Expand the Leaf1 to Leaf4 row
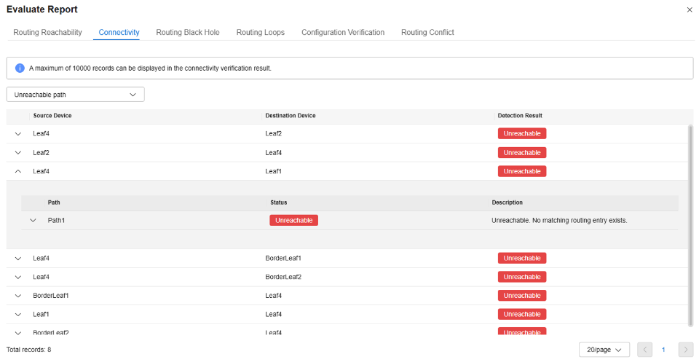The image size is (699, 362). click(x=17, y=315)
